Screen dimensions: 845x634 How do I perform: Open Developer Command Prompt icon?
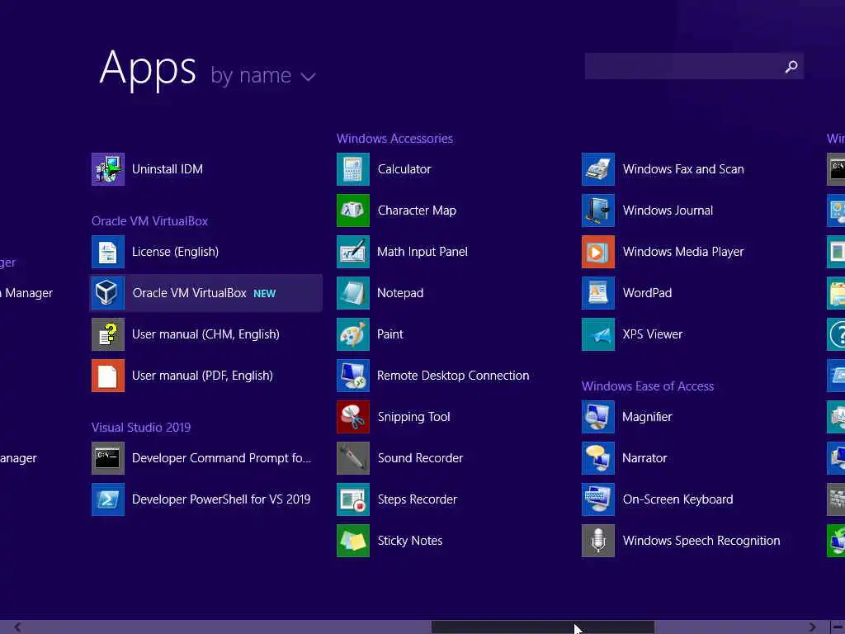point(108,458)
